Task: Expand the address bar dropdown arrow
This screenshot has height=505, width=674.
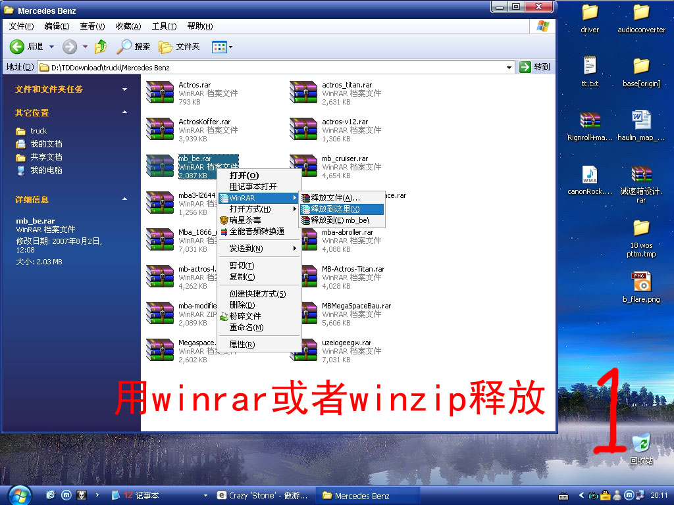Action: 509,67
